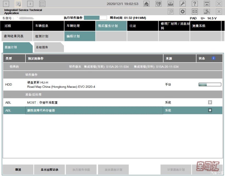Image resolution: width=225 pixels, height=176 pixels.
Task: Click the envelope message icon
Action: tap(195, 12)
